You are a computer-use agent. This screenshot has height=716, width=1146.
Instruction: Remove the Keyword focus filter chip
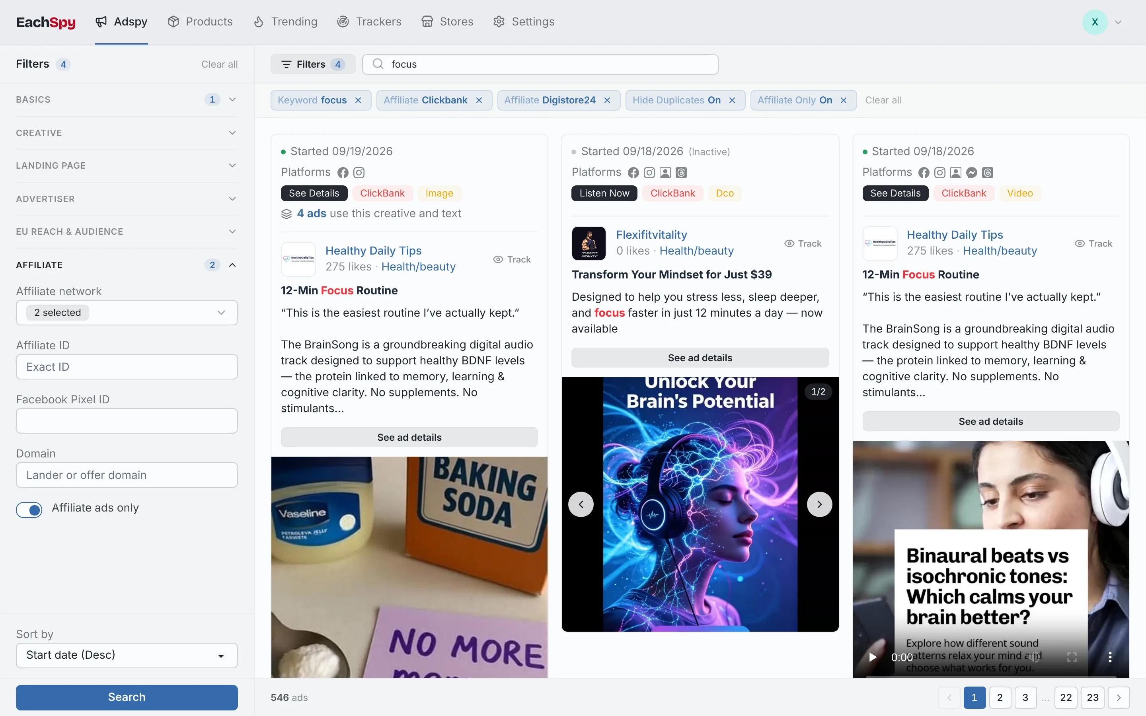358,100
